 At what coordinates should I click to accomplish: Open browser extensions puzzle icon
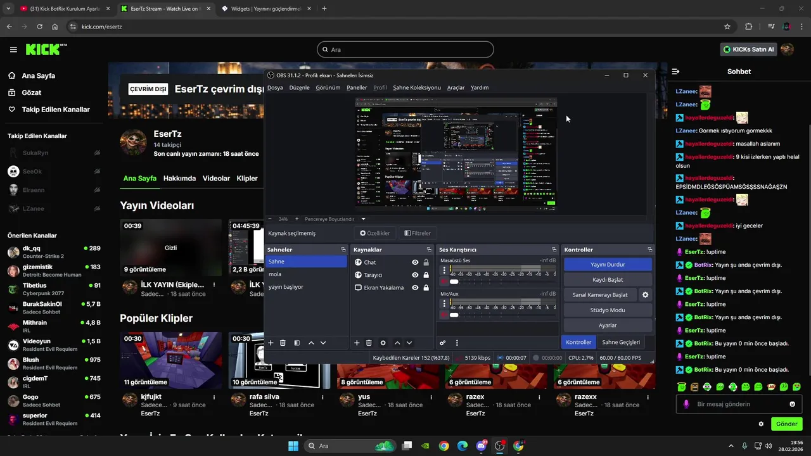[x=748, y=27]
